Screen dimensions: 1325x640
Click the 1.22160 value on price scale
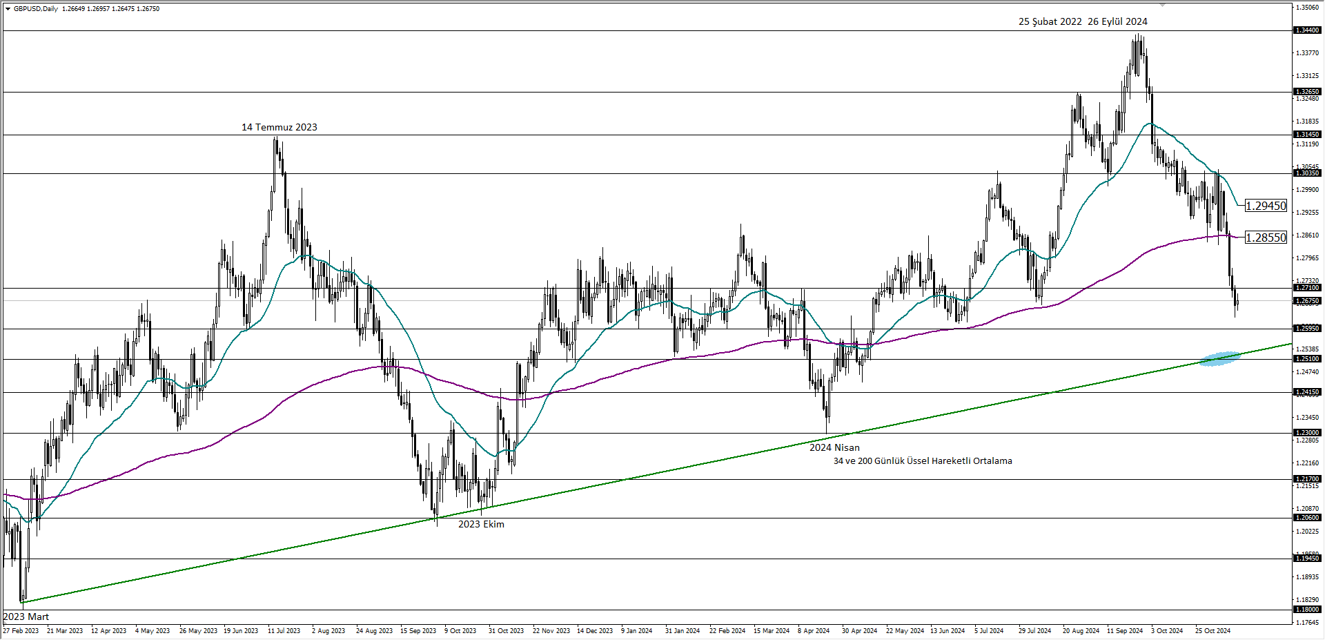click(1308, 463)
